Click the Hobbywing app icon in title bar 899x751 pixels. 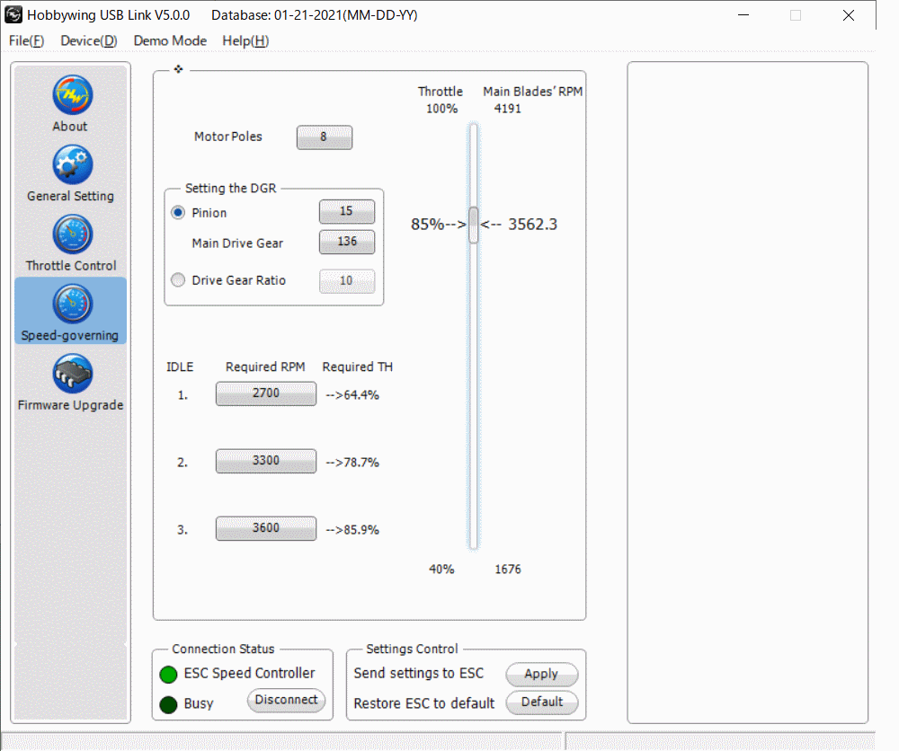(x=13, y=15)
